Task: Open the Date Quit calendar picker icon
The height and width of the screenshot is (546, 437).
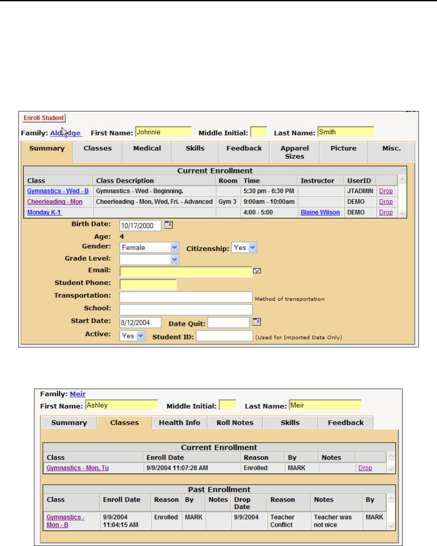Action: [257, 322]
